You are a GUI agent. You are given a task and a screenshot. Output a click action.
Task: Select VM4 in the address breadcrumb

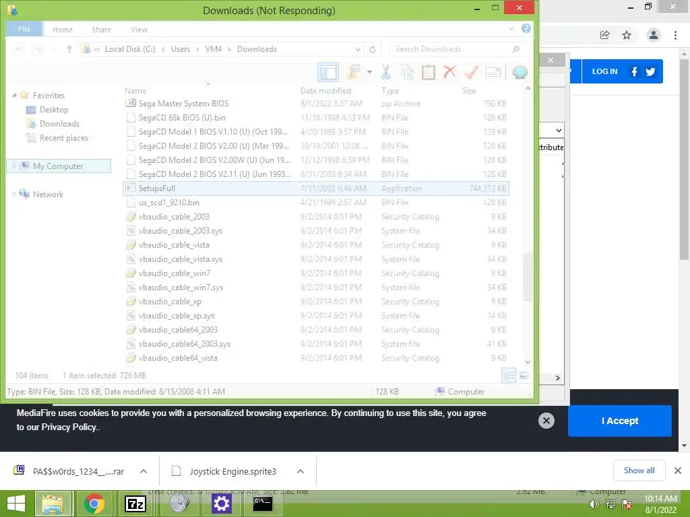coord(214,49)
